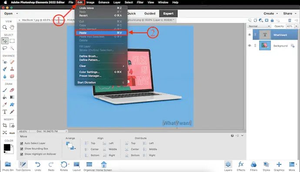This screenshot has width=300, height=172.
Task: Open the Opacity slider dropdown arrow
Action: coord(297,26)
